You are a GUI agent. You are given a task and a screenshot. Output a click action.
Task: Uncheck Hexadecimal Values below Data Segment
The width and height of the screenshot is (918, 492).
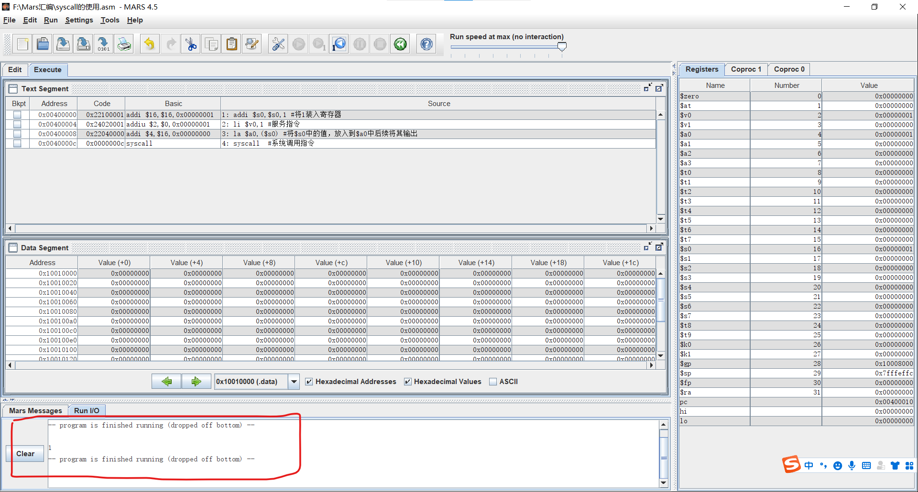[x=408, y=382]
